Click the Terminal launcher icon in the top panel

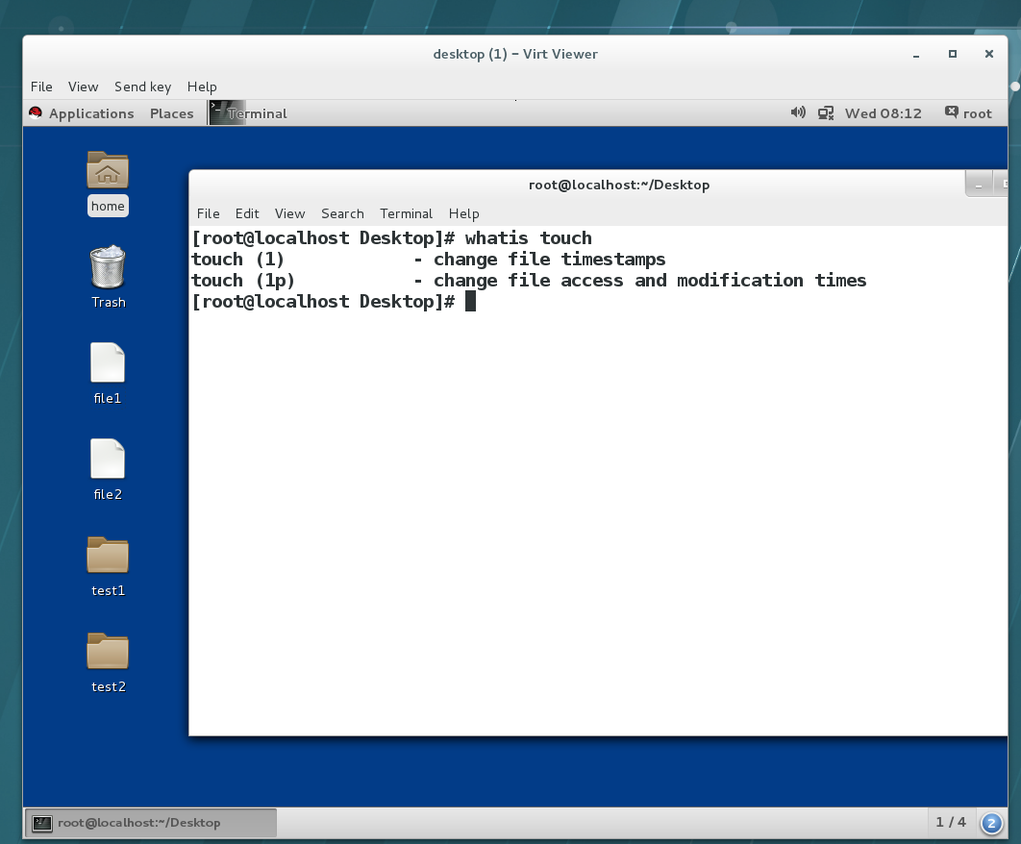click(227, 112)
